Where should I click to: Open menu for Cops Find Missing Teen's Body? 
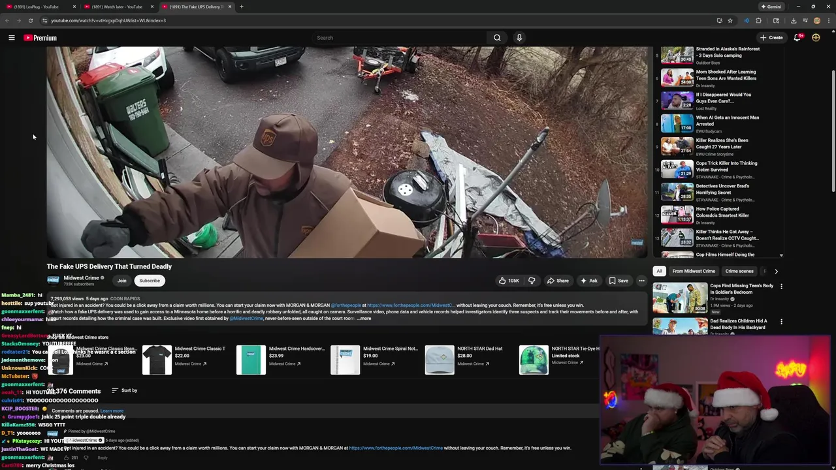pyautogui.click(x=781, y=287)
